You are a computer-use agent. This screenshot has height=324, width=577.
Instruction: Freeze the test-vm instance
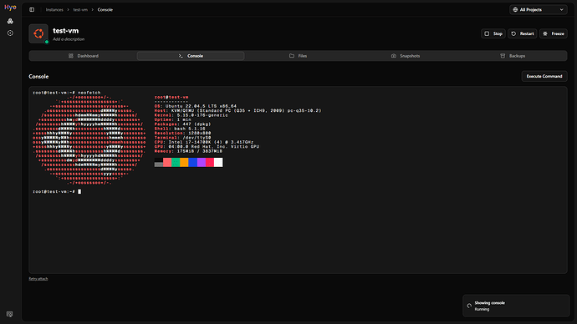pyautogui.click(x=554, y=33)
